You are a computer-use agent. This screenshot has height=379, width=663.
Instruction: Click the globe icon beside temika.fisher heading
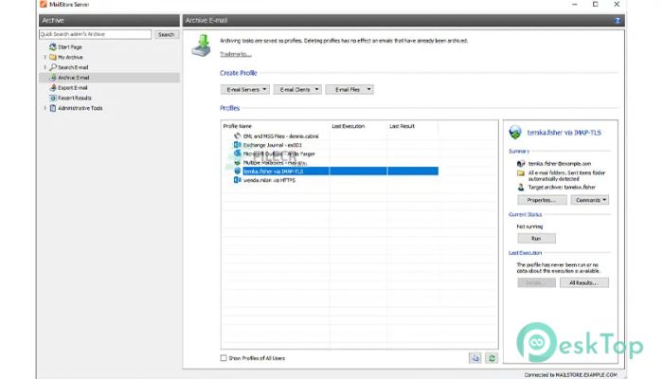tap(515, 133)
